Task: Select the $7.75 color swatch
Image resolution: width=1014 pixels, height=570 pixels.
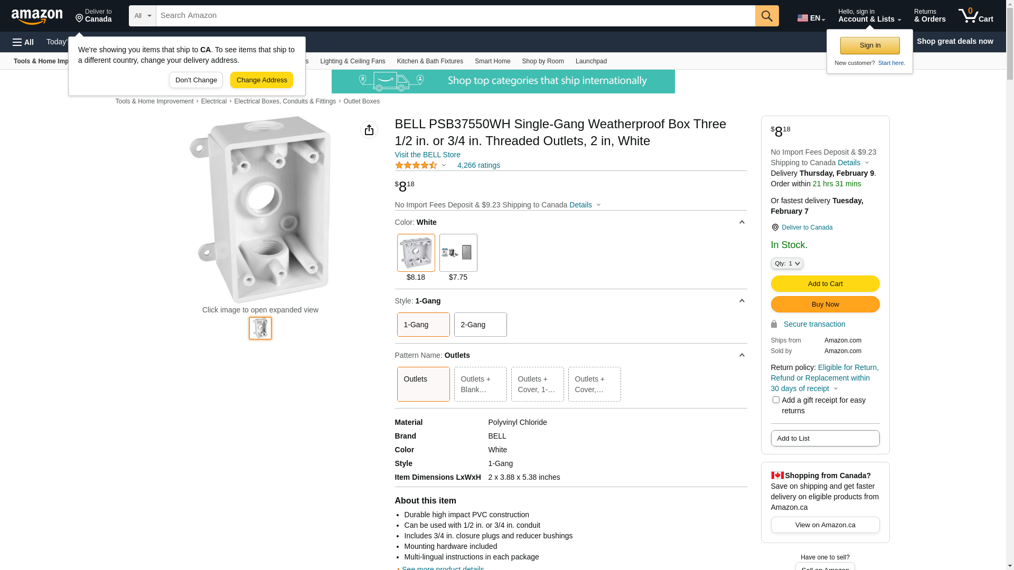Action: 458,253
